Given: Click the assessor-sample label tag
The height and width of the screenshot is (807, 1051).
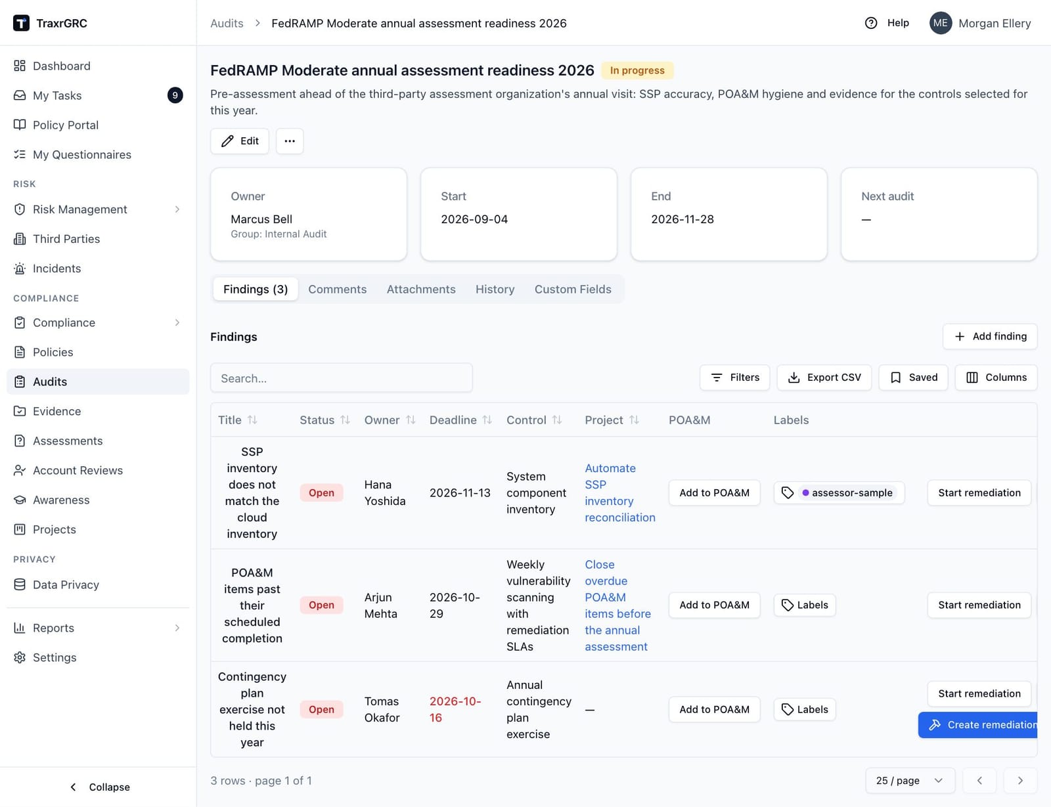Looking at the screenshot, I should 847,492.
